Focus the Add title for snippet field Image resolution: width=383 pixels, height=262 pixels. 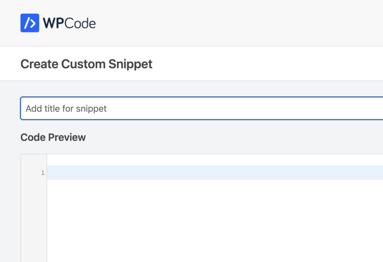pos(202,108)
